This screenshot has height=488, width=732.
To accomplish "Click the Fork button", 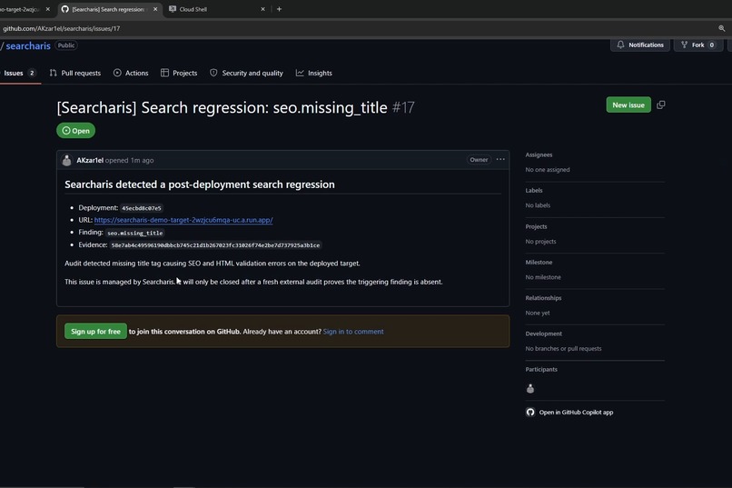I will 697,45.
